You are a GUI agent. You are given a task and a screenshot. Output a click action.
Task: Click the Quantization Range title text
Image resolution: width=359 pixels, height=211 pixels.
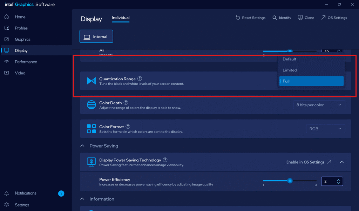coord(117,79)
